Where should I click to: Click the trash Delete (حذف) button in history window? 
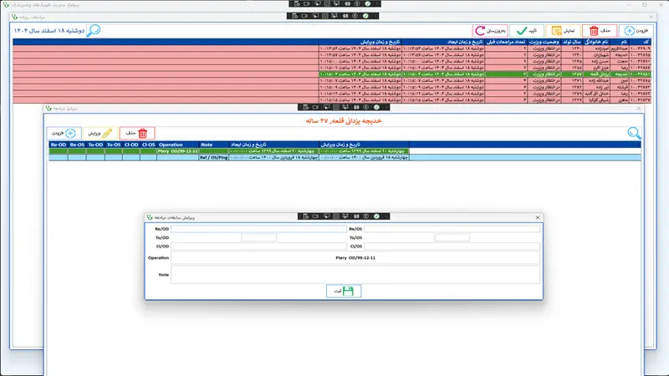(x=137, y=133)
